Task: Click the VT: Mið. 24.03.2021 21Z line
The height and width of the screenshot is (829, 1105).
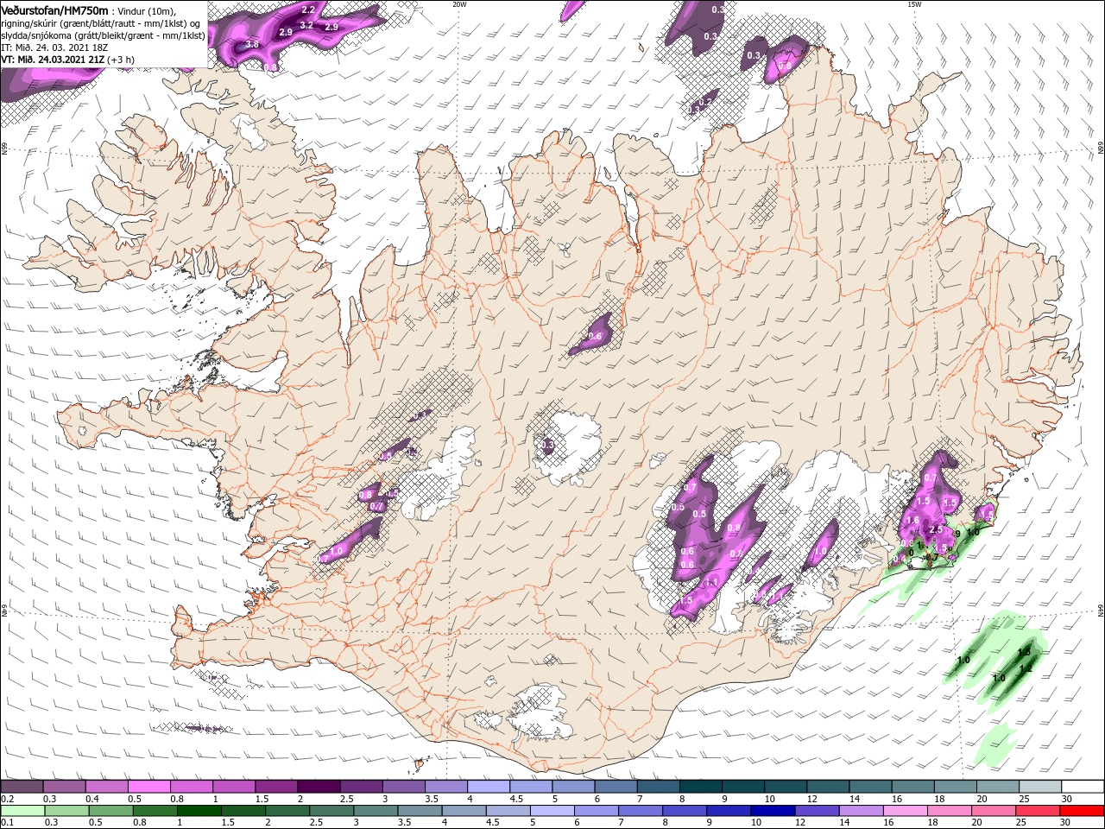Action: (54, 60)
